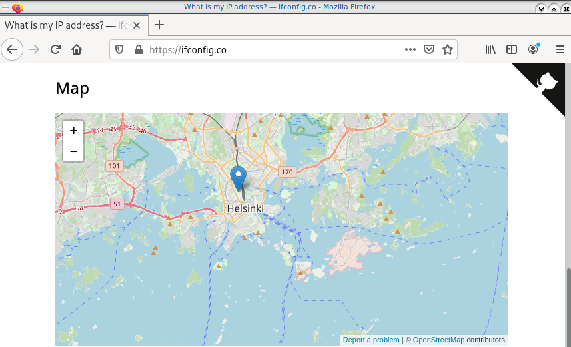Open a new tab

coord(159,25)
